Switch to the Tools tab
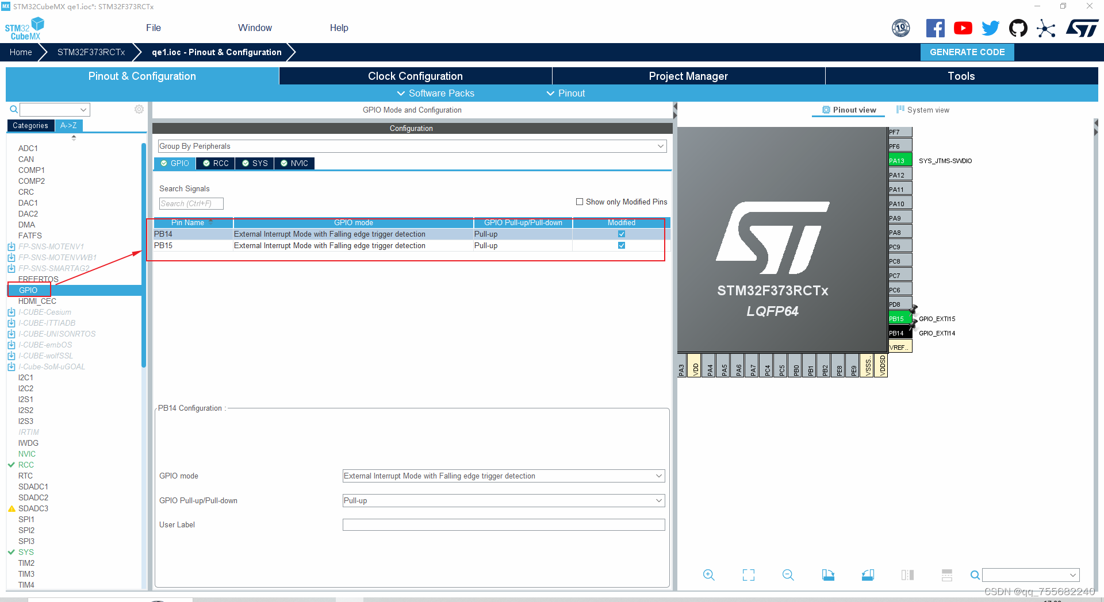This screenshot has width=1104, height=602. click(x=961, y=76)
